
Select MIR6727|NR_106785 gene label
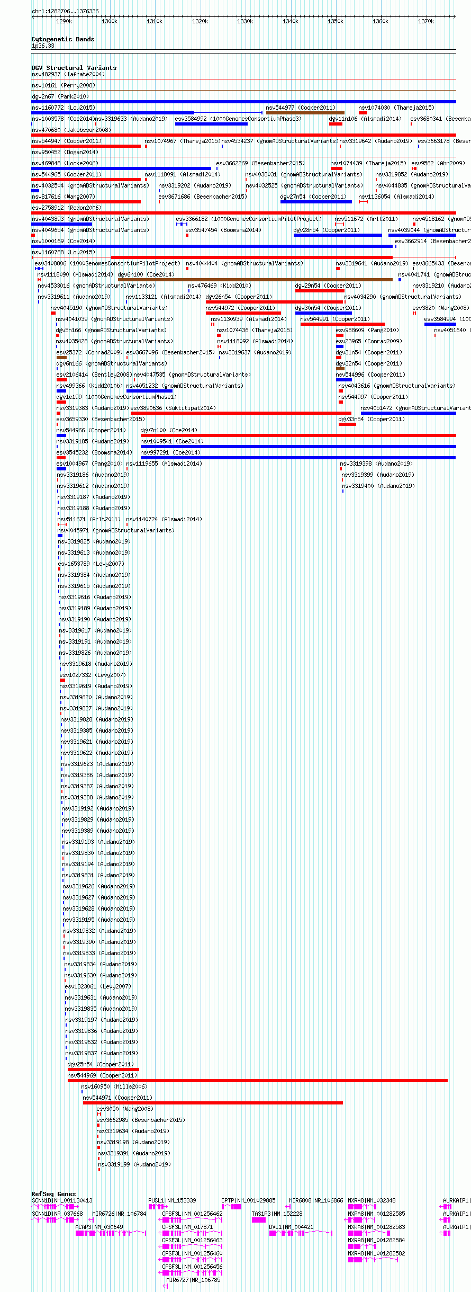tap(193, 1280)
